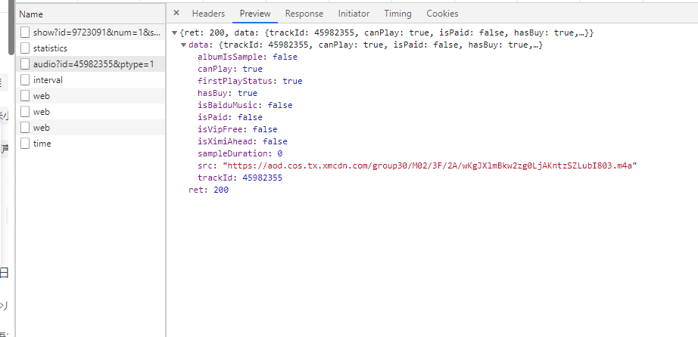Click the albumIsSample property
This screenshot has height=337, width=698.
click(x=247, y=57)
